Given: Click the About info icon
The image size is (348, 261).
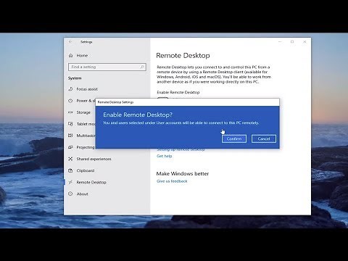Looking at the screenshot, I should click(x=70, y=194).
